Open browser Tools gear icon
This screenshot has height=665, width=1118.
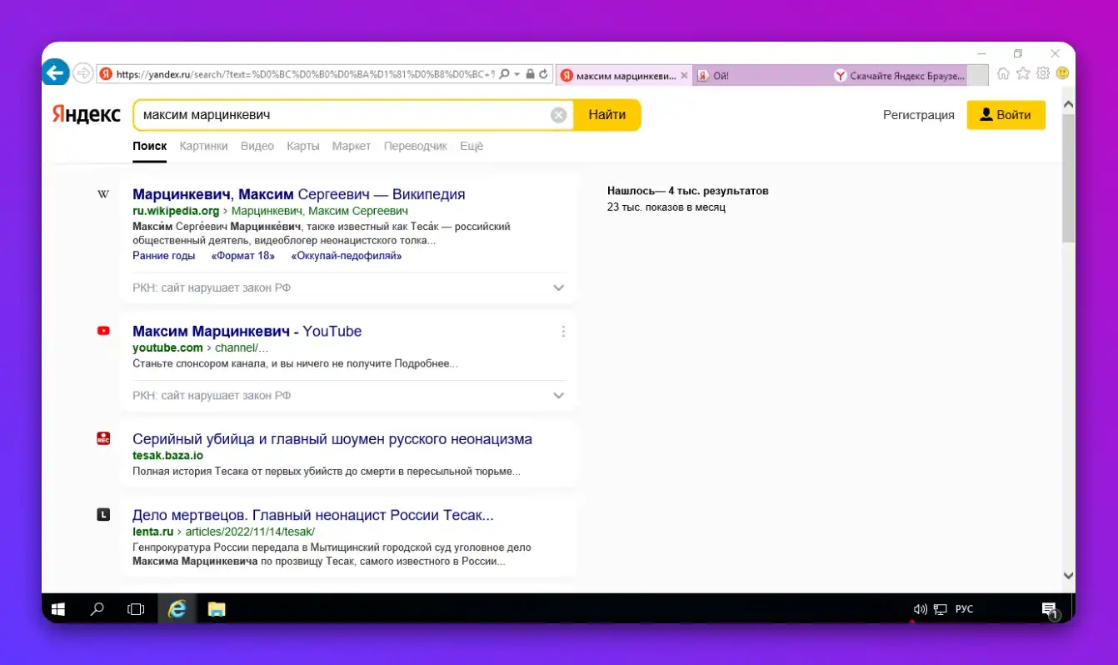tap(1043, 73)
